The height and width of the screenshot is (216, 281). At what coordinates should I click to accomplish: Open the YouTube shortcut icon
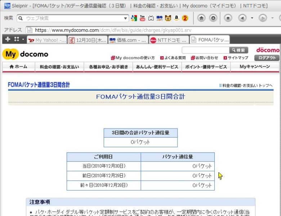click(142, 18)
